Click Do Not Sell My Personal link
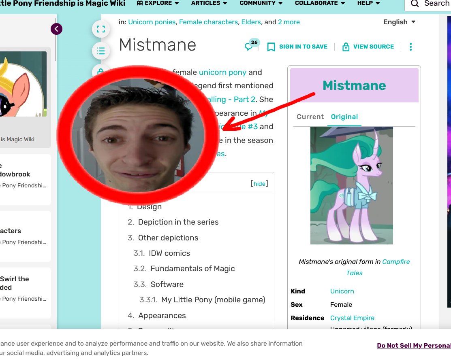The image size is (451, 361). pos(414,346)
